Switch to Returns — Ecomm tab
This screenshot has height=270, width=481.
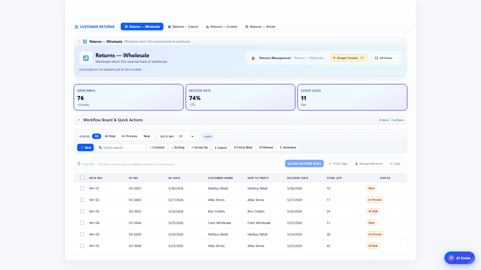coord(222,27)
